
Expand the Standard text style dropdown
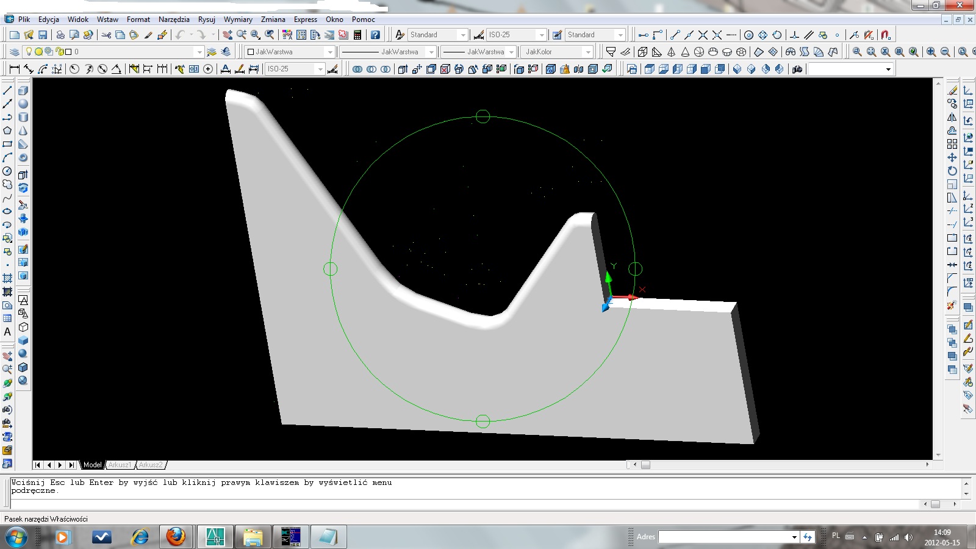coord(463,35)
